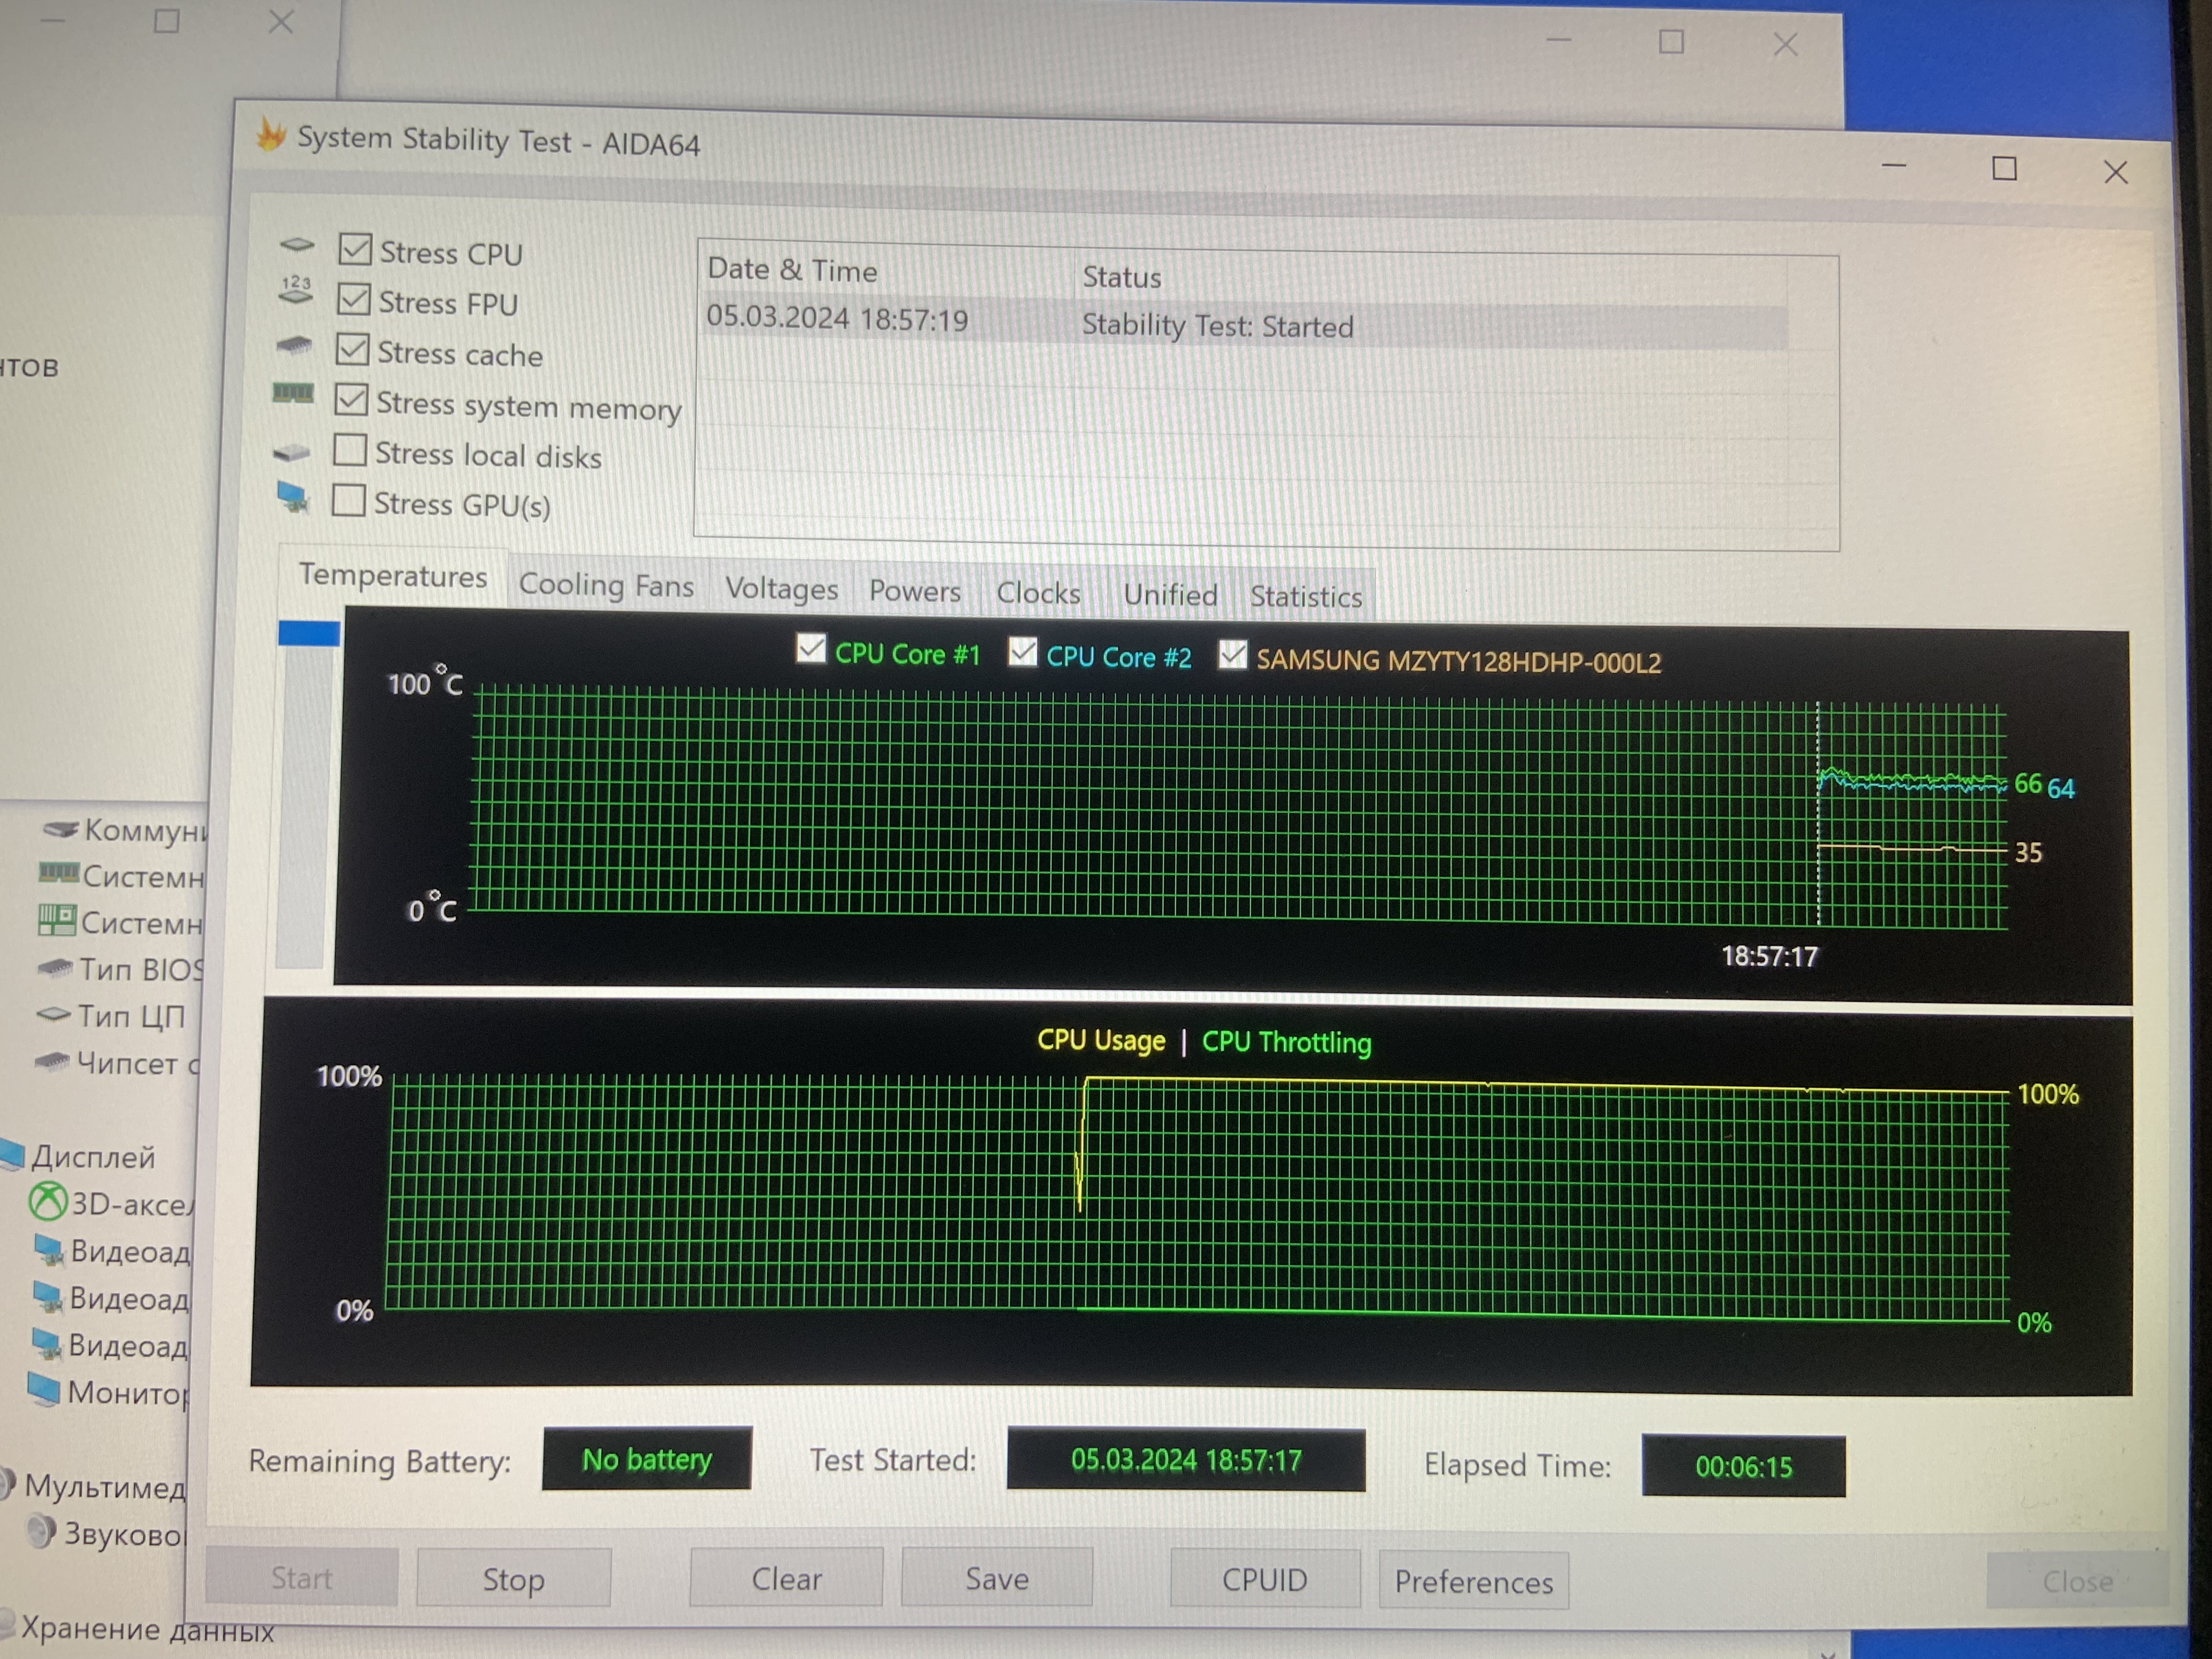Click the speaker icon beside Звуково item
2212x1659 pixels.
pos(42,1531)
